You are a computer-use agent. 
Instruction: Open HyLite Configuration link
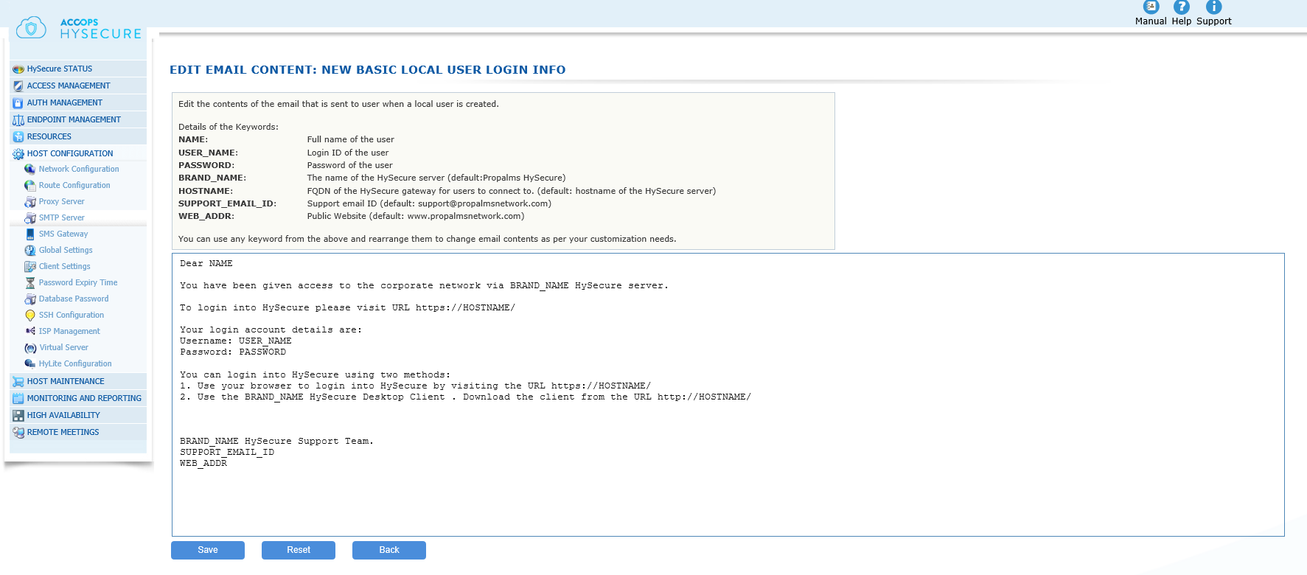[x=75, y=363]
